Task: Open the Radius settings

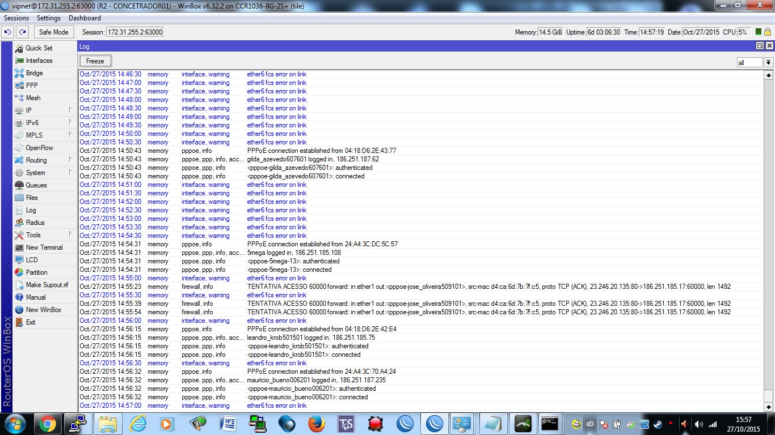Action: 35,223
